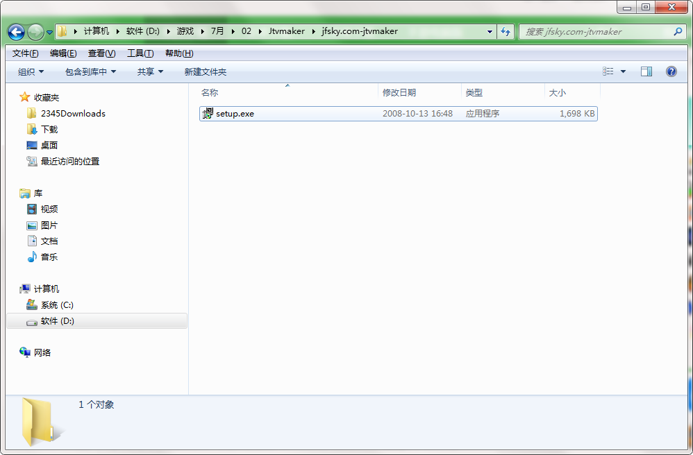This screenshot has width=693, height=455.
Task: Click the Back navigation arrow button
Action: click(17, 32)
